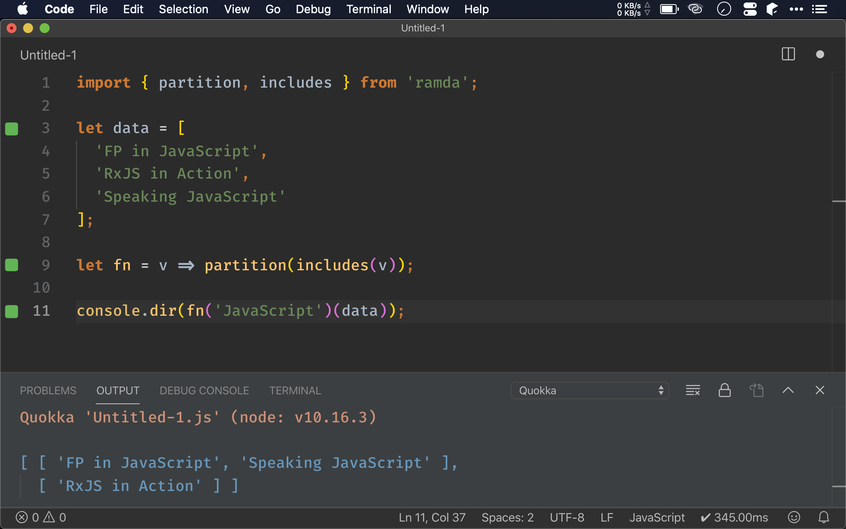This screenshot has height=529, width=846.
Task: Open the Selection menu
Action: coord(183,9)
